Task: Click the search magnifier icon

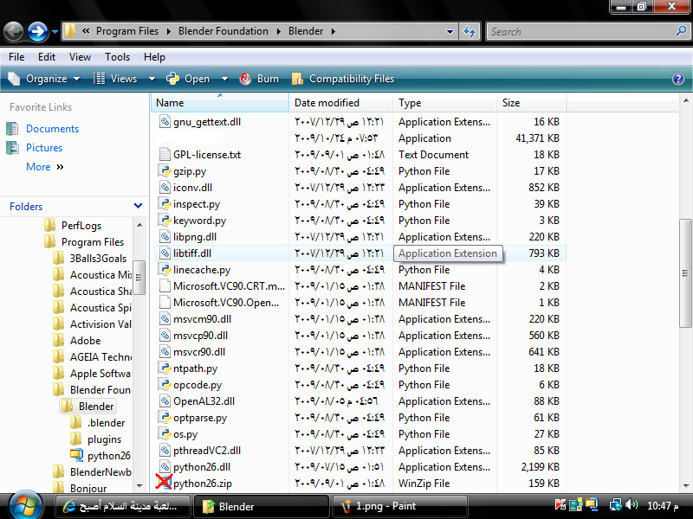Action: (682, 31)
